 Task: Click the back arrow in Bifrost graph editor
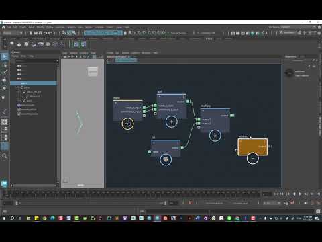(x=108, y=61)
